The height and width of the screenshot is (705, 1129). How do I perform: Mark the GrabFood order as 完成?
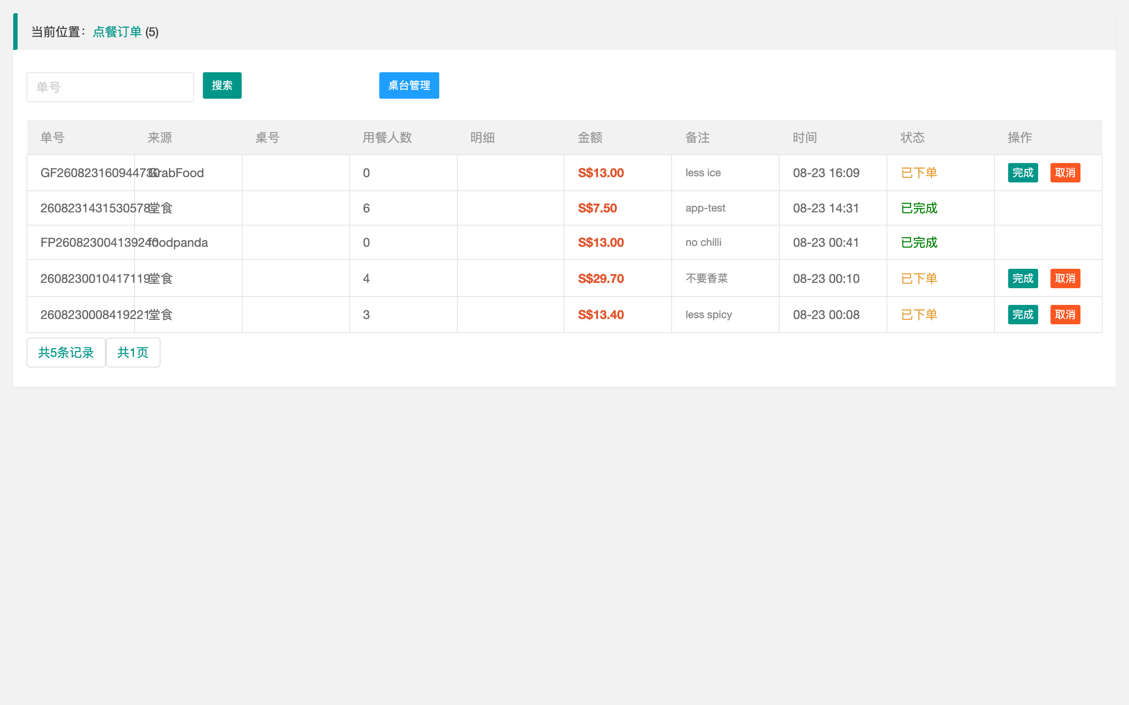[1023, 173]
